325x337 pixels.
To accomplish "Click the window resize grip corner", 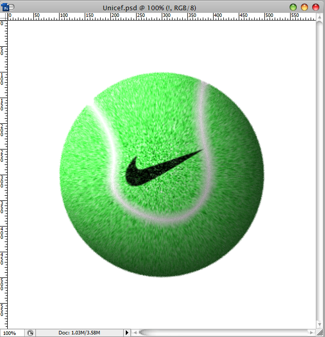I will click(x=320, y=333).
